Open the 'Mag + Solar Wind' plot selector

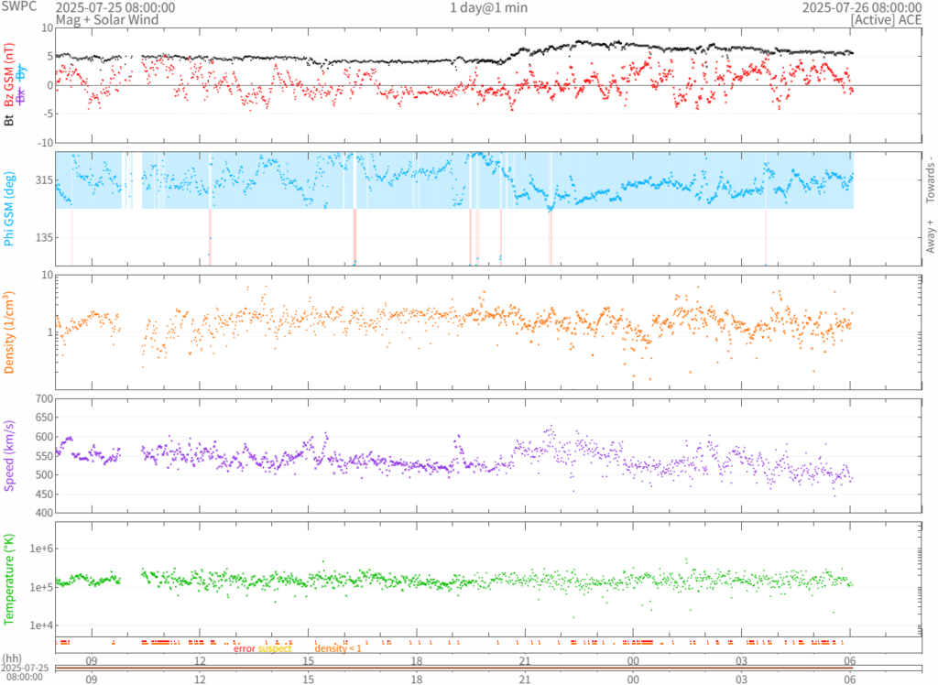[106, 19]
